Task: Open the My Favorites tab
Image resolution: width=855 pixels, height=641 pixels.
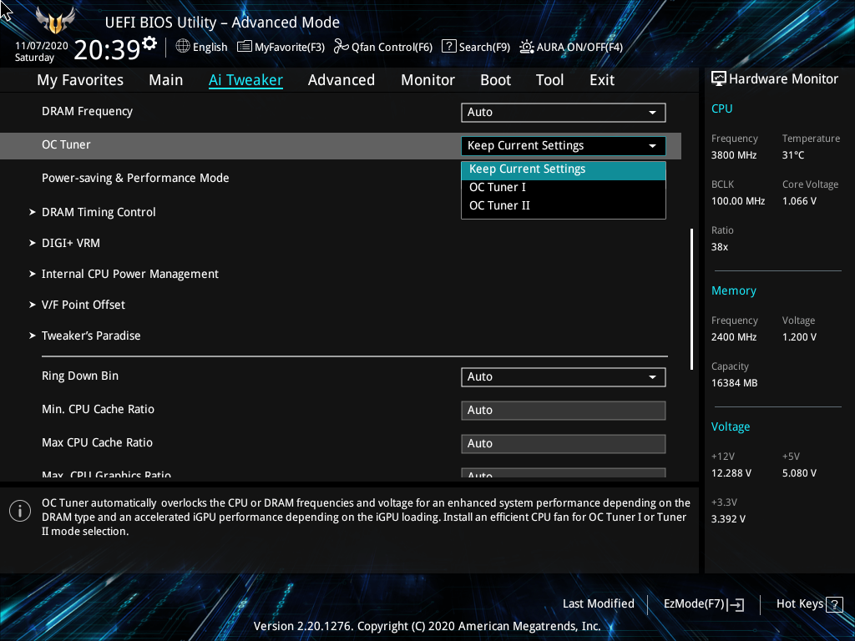Action: pos(80,80)
